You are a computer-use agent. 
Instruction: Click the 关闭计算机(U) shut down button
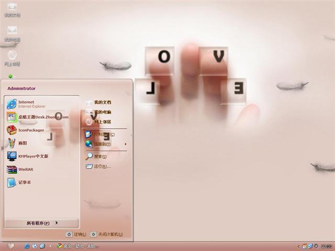[107, 234]
